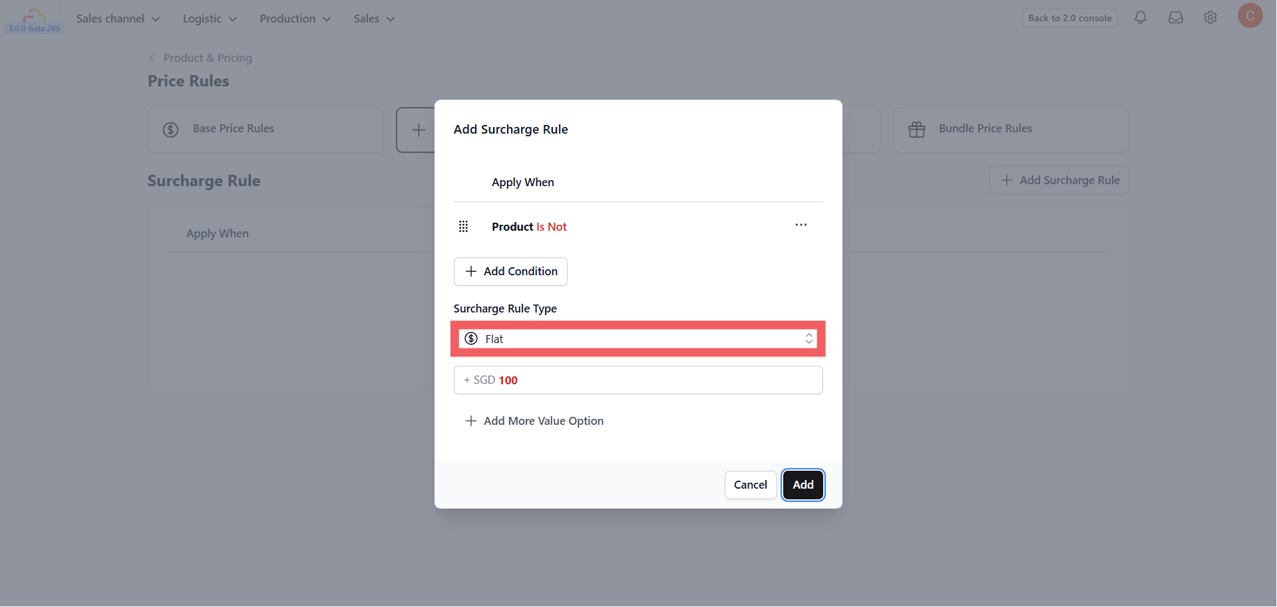The image size is (1277, 607).
Task: Click the back arrow beside Product & Pricing
Action: 152,58
